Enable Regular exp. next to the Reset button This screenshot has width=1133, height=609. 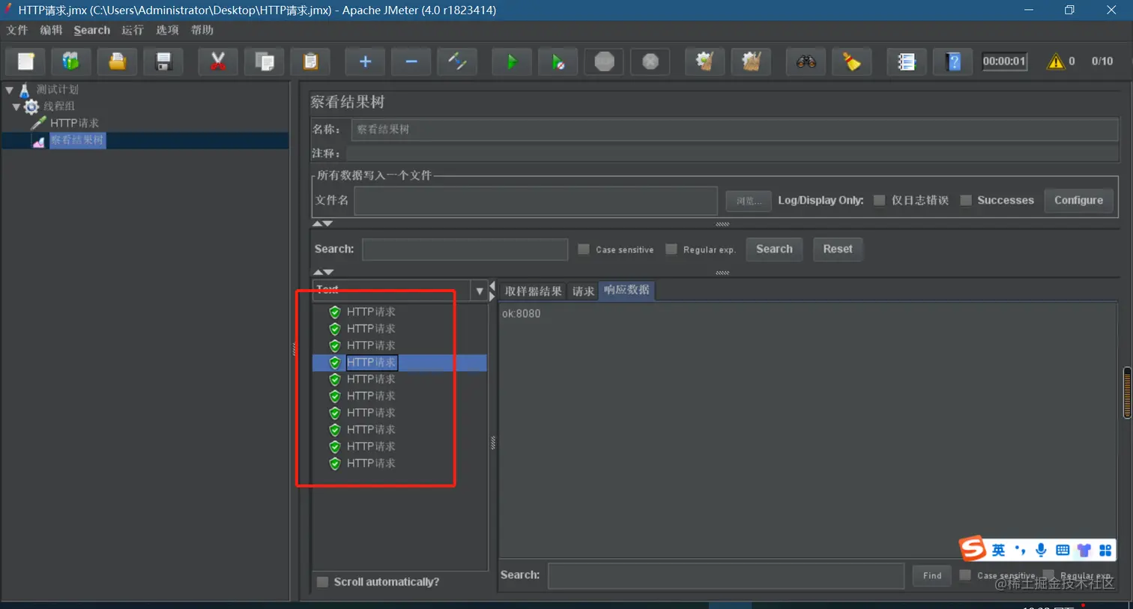pos(671,249)
